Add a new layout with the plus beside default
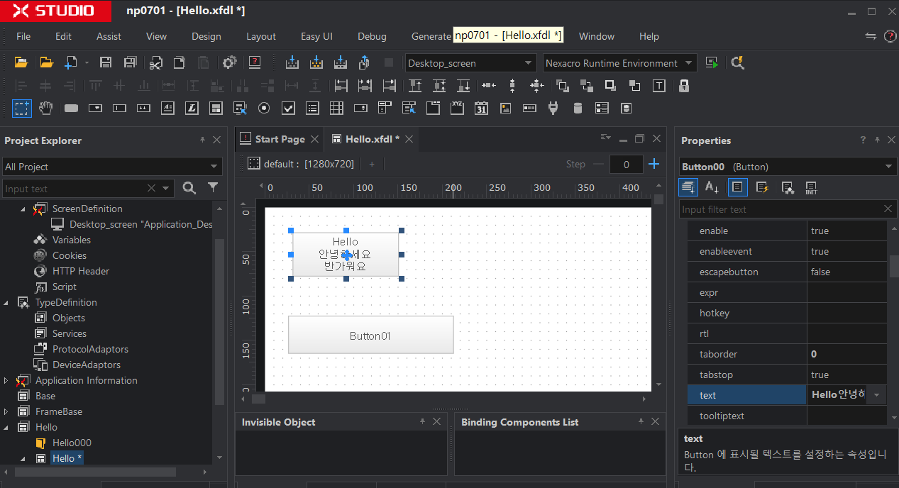This screenshot has height=488, width=899. tap(371, 164)
